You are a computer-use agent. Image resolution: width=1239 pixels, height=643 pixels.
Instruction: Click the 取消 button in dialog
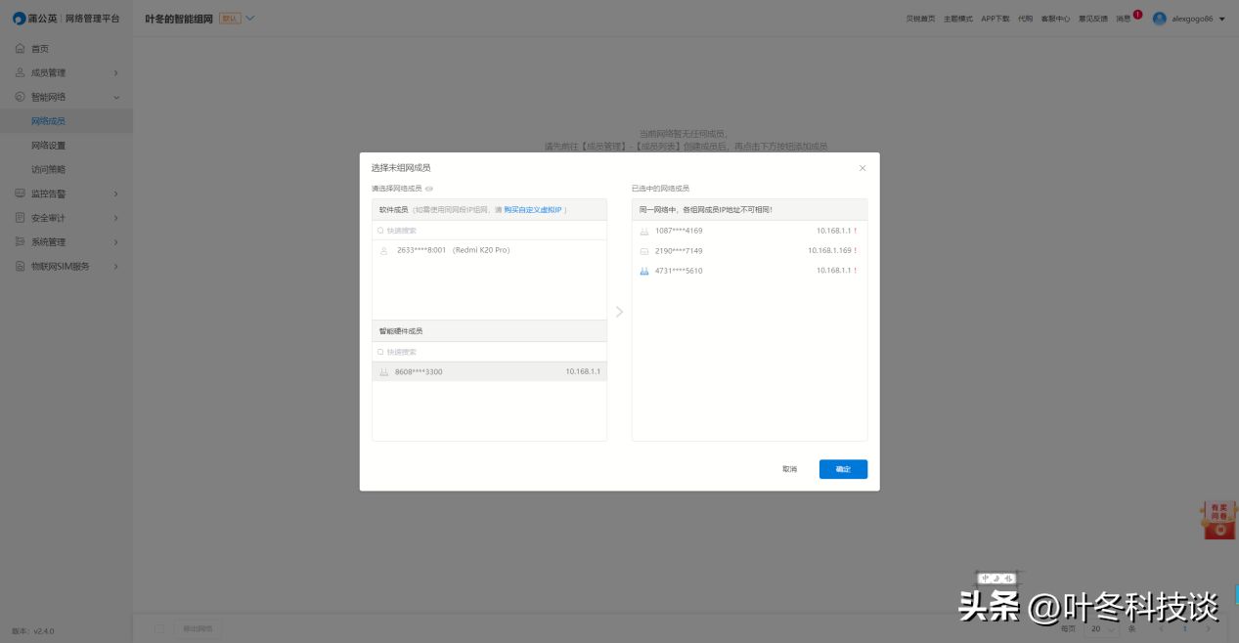[789, 469]
